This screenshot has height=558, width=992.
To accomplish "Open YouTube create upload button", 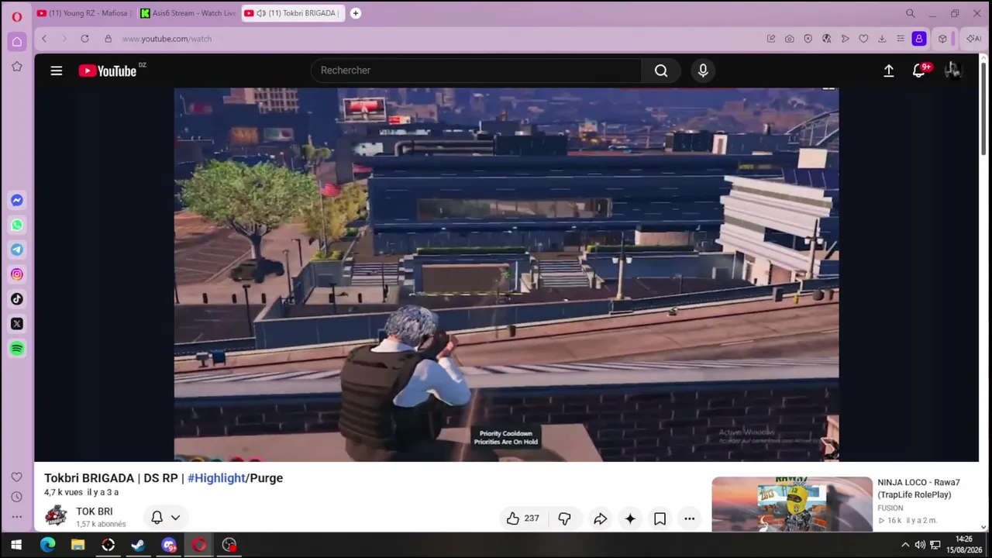I will (889, 71).
